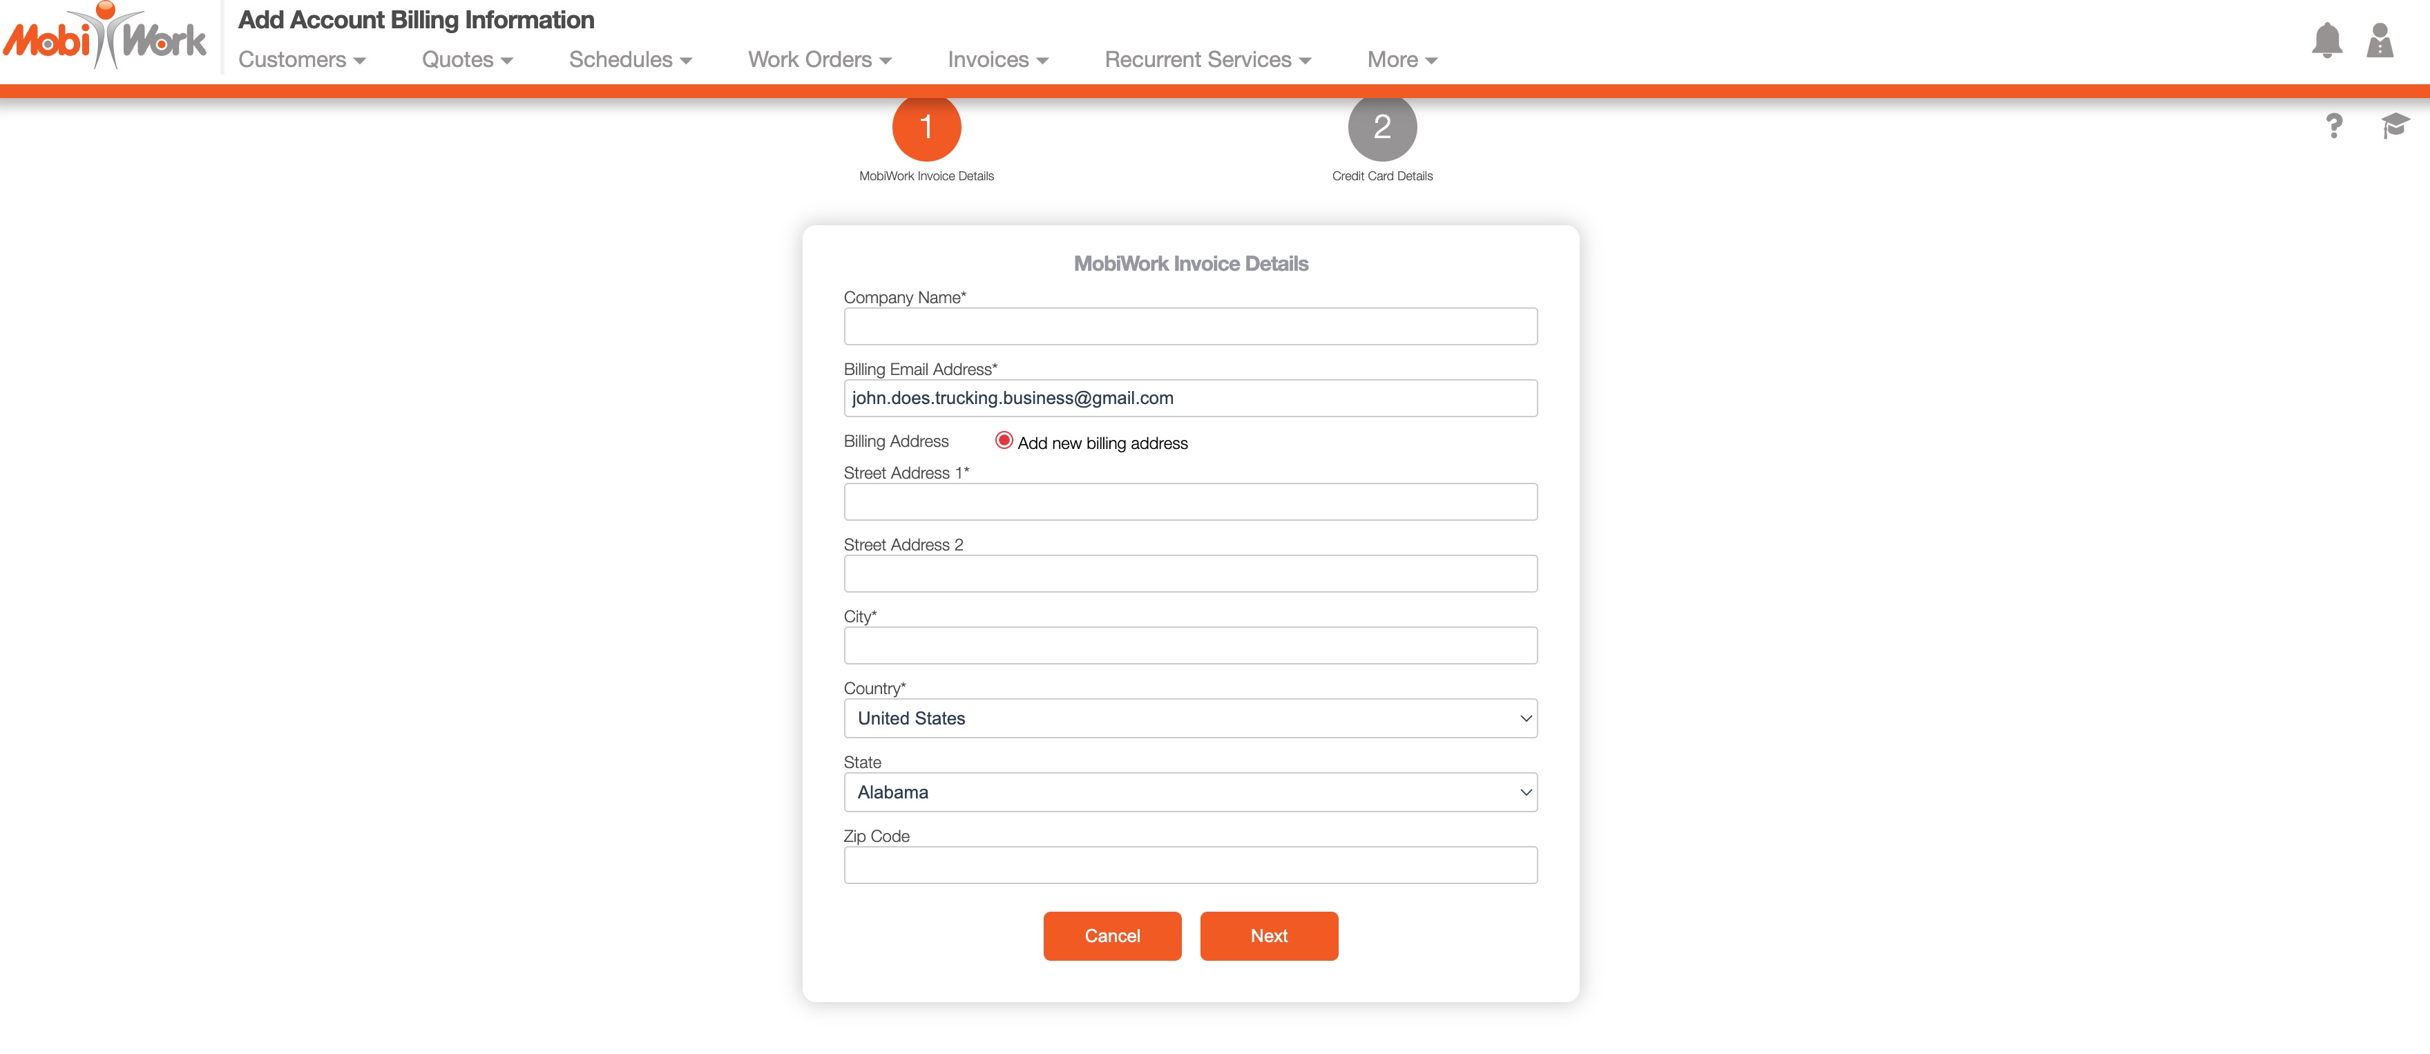Click the Company Name input field
Screen dimensions: 2430x1054
[x=1190, y=327]
